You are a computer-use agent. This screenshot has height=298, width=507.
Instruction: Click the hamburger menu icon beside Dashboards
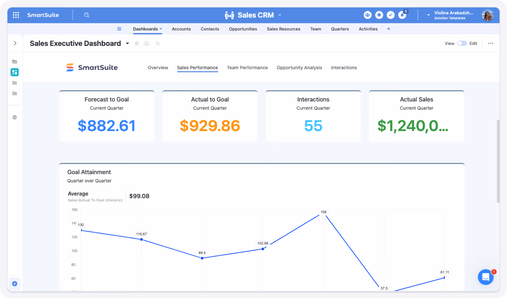coord(119,29)
